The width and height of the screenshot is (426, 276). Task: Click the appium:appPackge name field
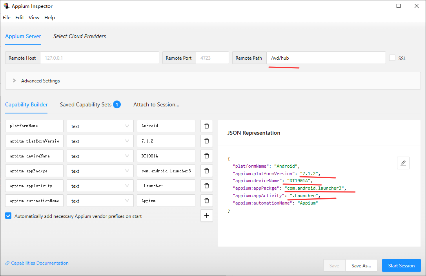[x=34, y=171]
